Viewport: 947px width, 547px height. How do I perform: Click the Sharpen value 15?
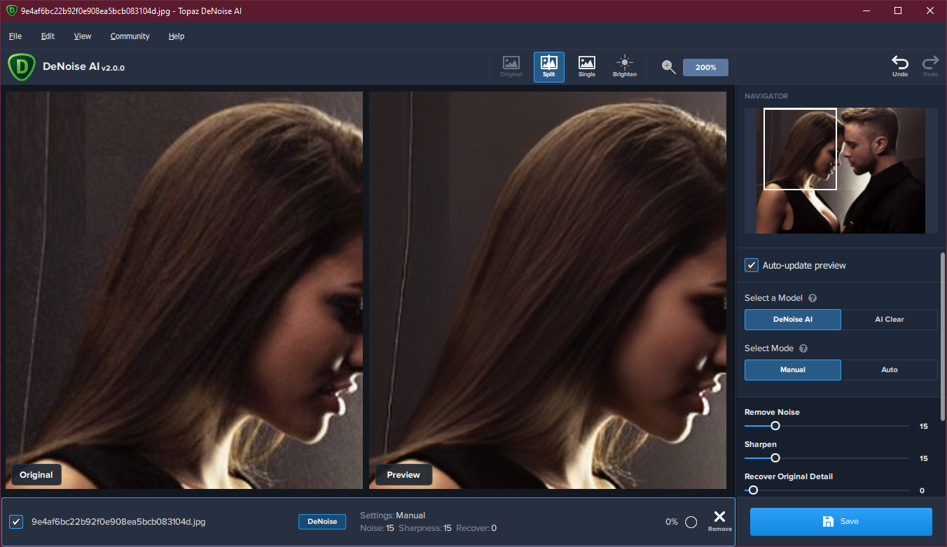[x=923, y=459]
